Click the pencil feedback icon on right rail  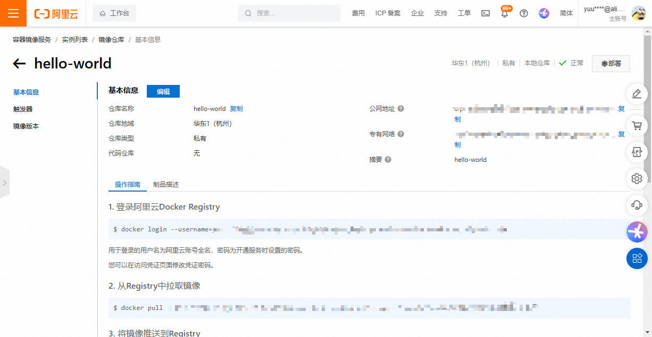click(x=637, y=94)
